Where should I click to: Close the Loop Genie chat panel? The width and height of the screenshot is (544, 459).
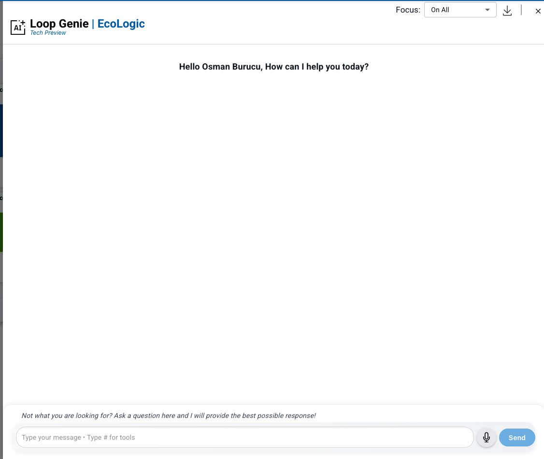coord(538,11)
